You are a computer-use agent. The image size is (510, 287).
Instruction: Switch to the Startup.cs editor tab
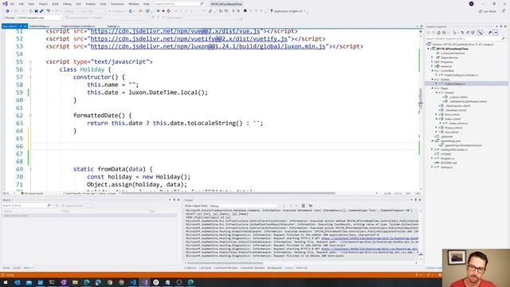[x=113, y=26]
